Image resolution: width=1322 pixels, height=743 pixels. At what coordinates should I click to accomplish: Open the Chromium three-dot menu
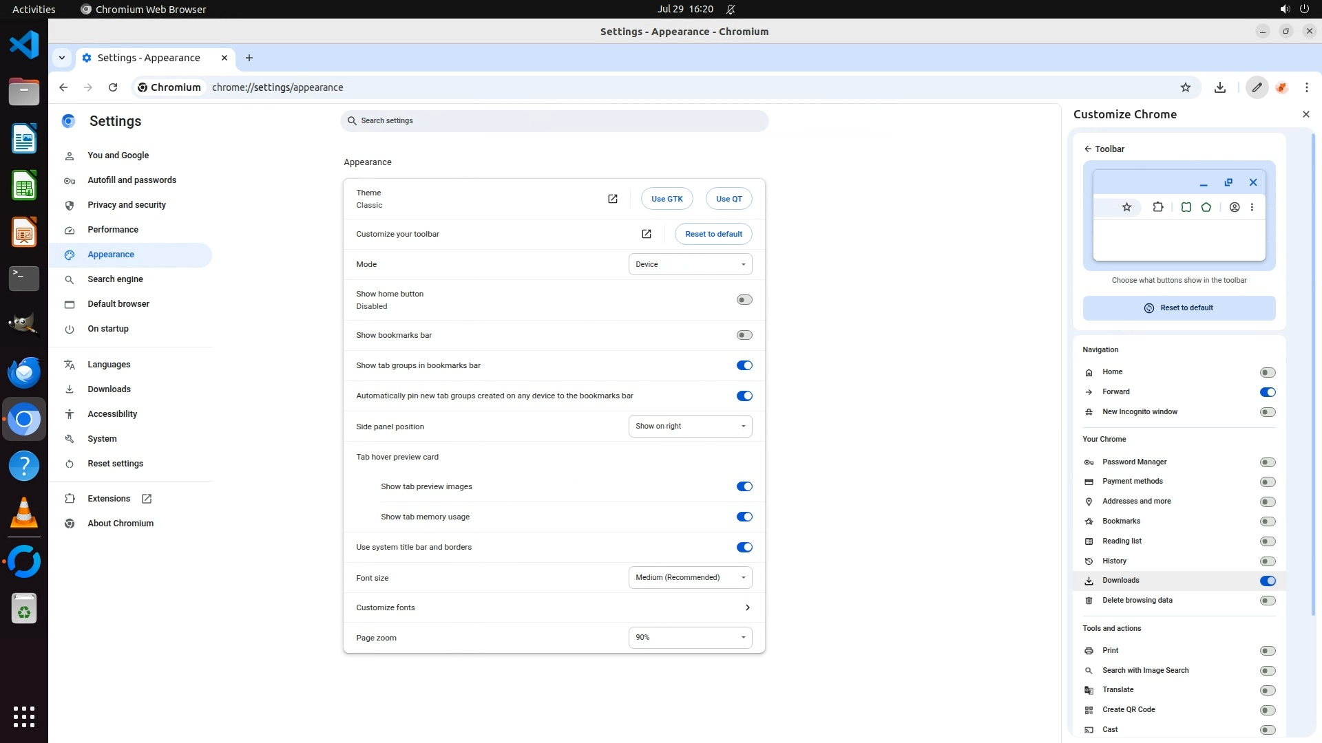[1306, 87]
